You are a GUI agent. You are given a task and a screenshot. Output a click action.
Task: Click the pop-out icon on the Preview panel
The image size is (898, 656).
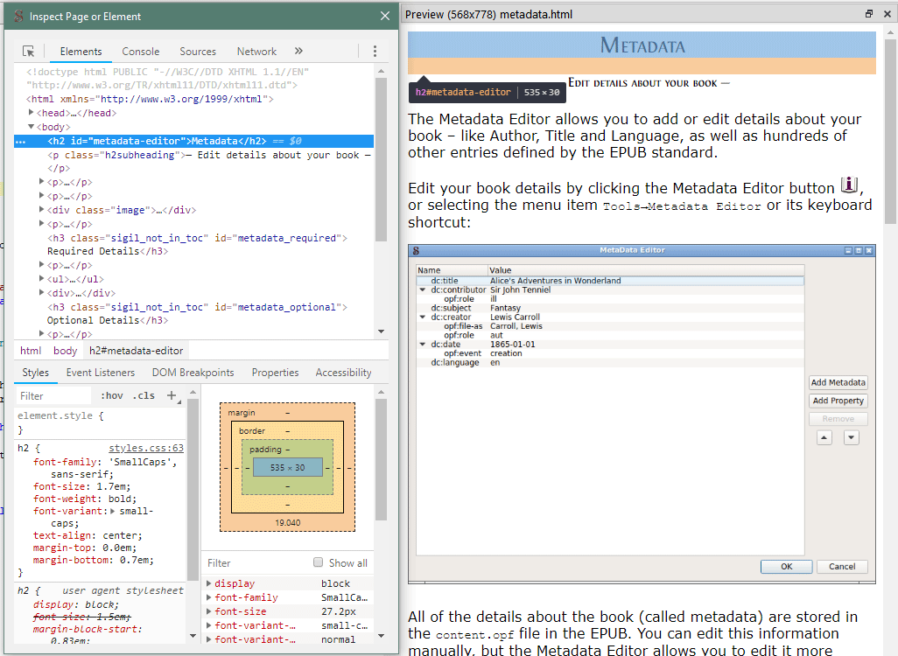coord(867,13)
